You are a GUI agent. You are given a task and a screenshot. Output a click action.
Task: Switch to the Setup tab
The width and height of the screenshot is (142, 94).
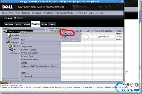[44, 24]
